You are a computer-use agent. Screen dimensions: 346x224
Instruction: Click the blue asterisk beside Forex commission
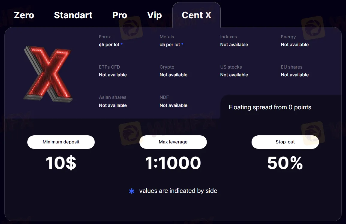pyautogui.click(x=122, y=45)
